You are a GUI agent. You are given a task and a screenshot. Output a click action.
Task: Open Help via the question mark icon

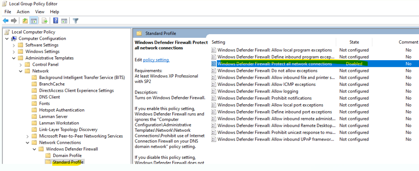tap(55, 21)
